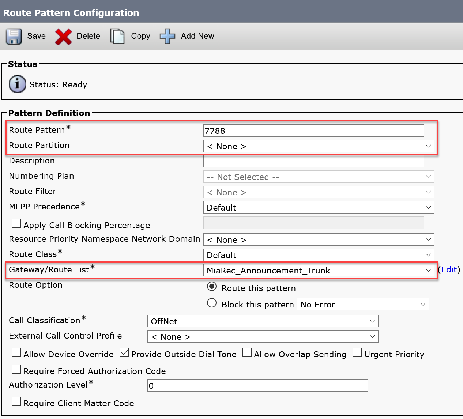Click the Gateway/Route List label
Image resolution: width=463 pixels, height=419 pixels.
click(x=49, y=269)
